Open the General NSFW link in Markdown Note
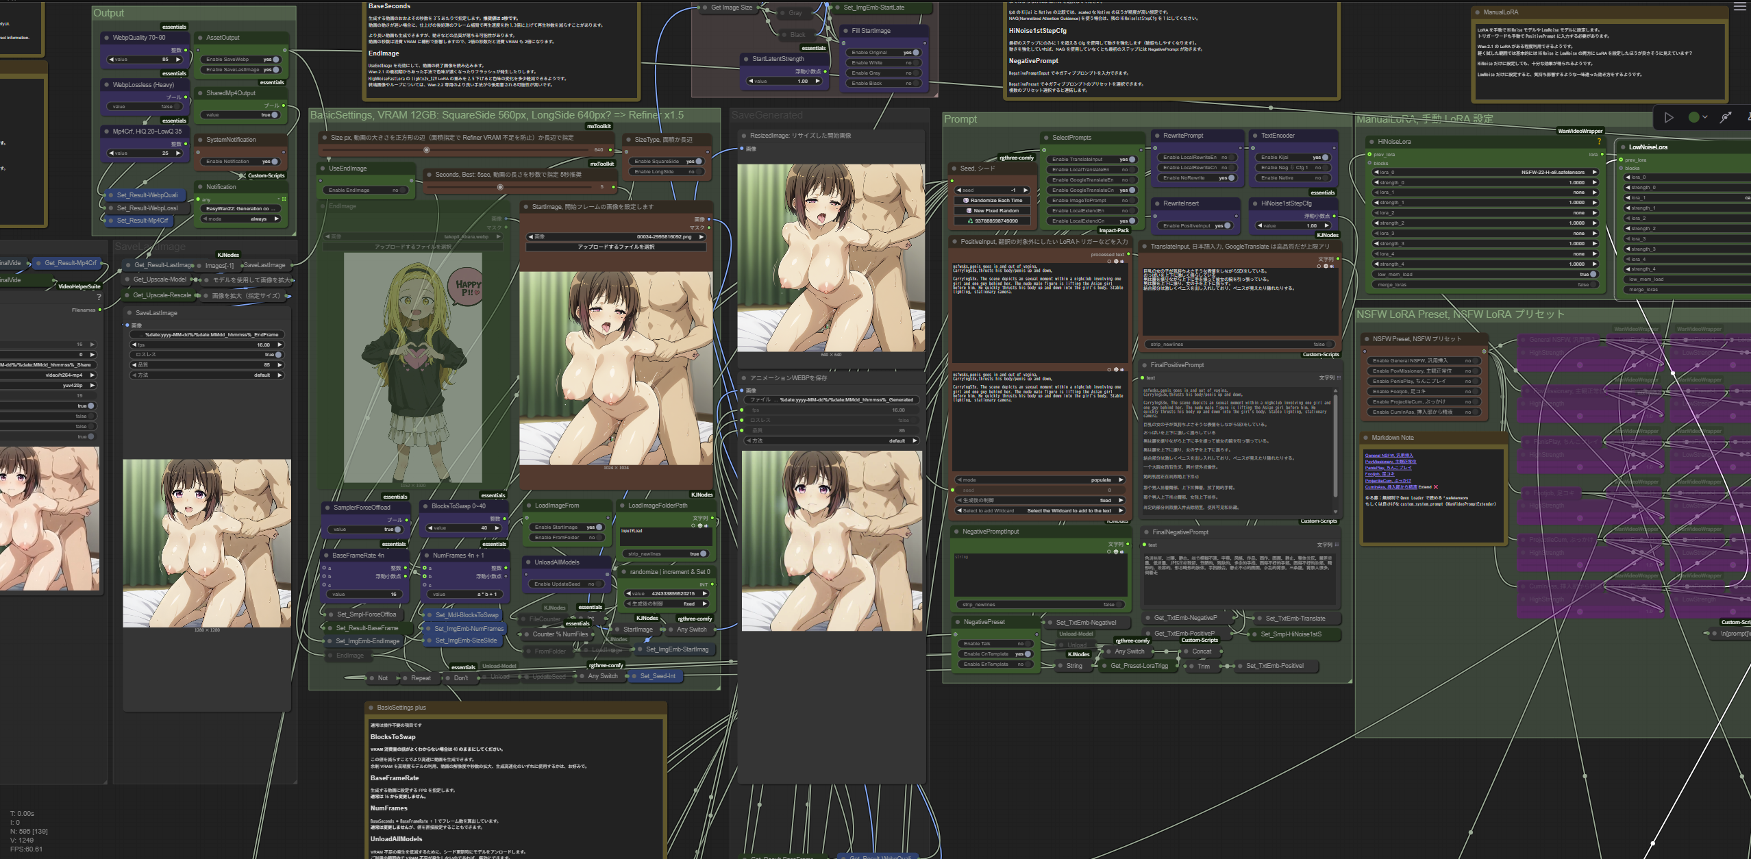This screenshot has height=859, width=1751. click(1389, 456)
